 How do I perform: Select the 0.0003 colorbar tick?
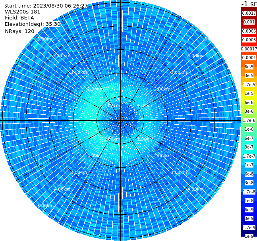tap(249, 40)
